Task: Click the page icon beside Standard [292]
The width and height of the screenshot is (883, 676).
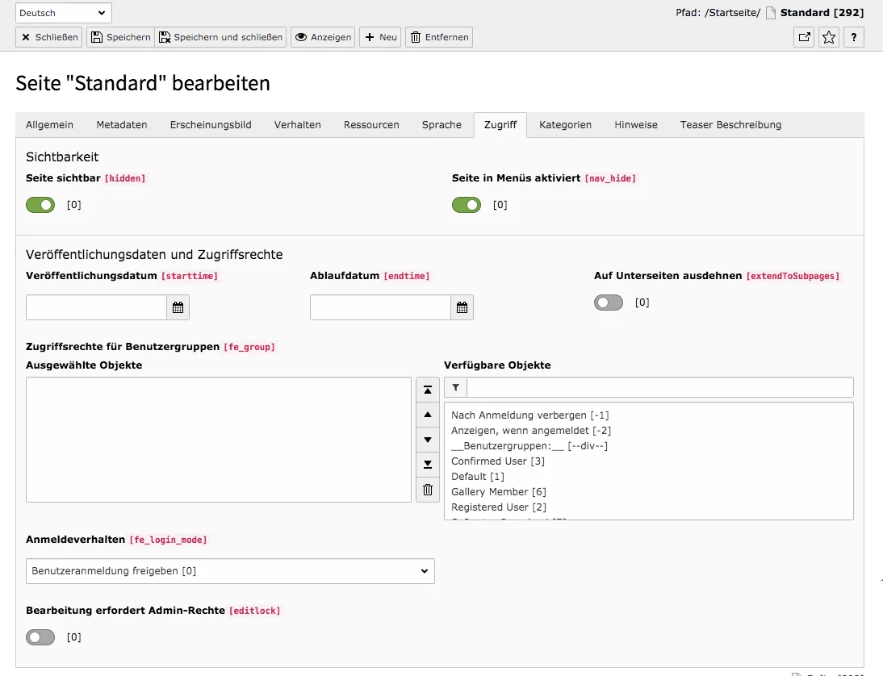Action: pos(771,12)
